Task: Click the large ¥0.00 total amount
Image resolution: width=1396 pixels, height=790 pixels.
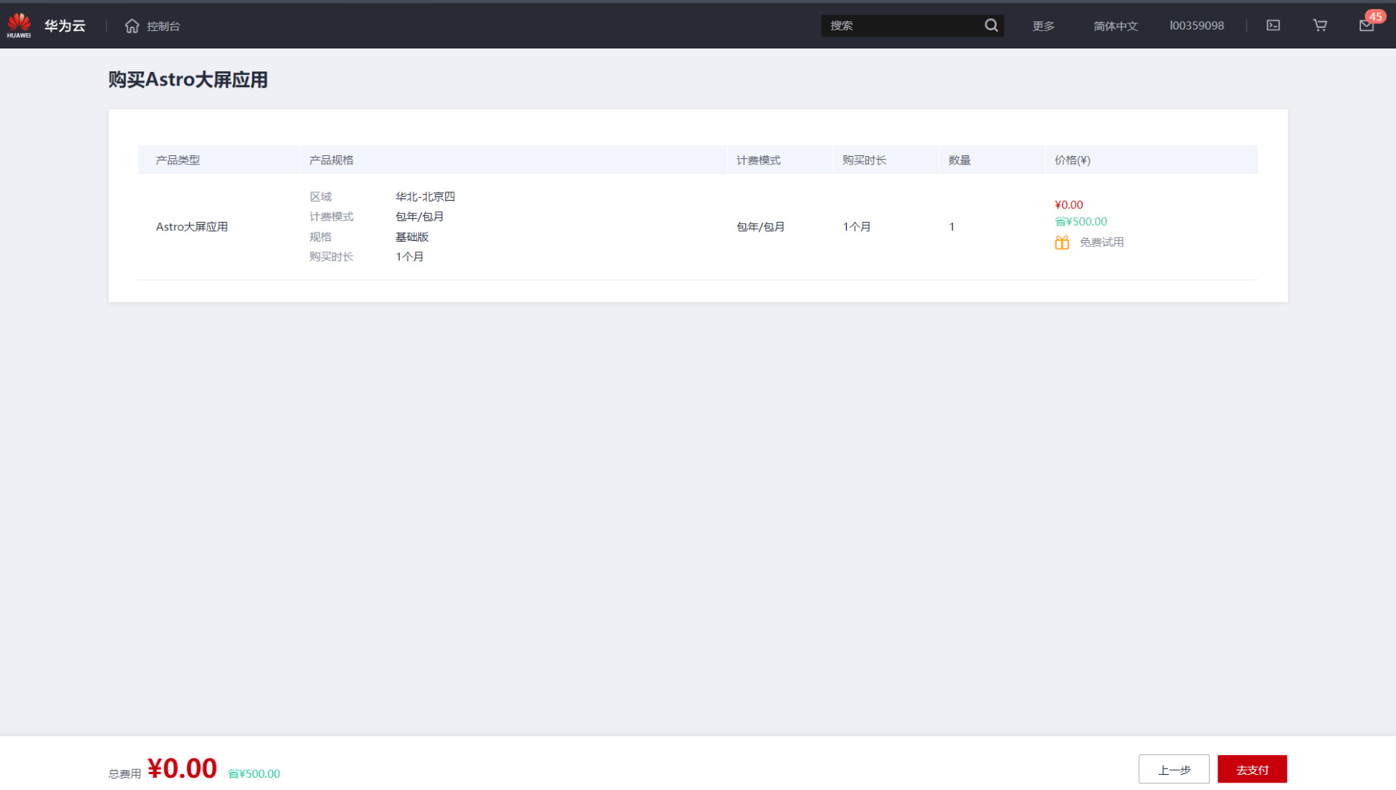Action: (x=183, y=768)
